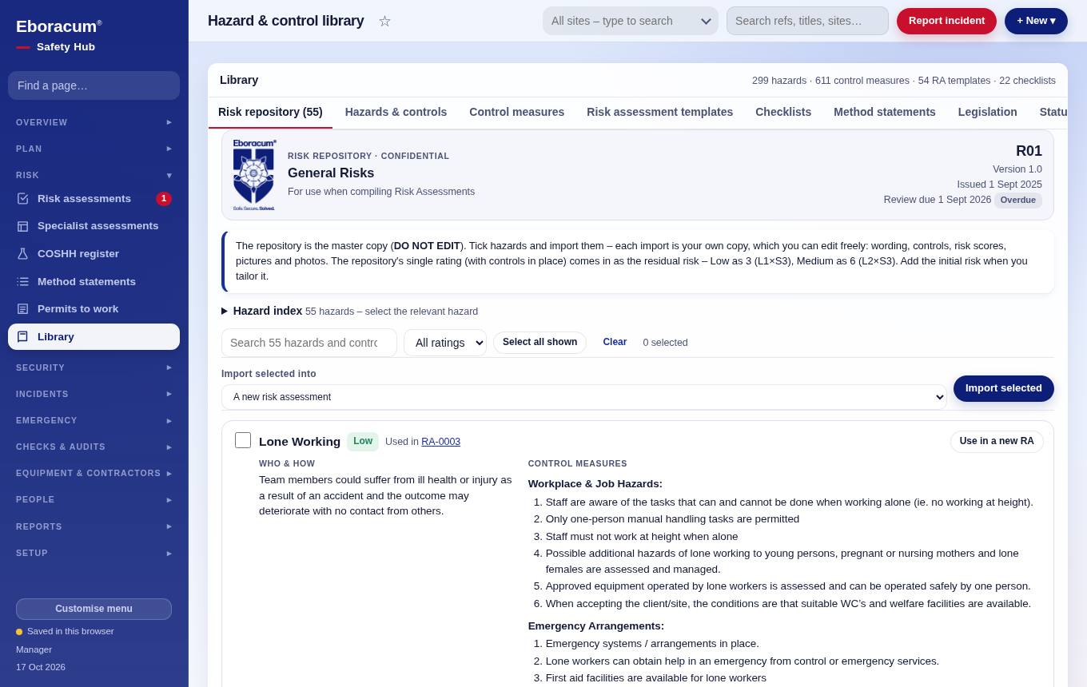Open the Risk assessment templates tab

pos(659,112)
